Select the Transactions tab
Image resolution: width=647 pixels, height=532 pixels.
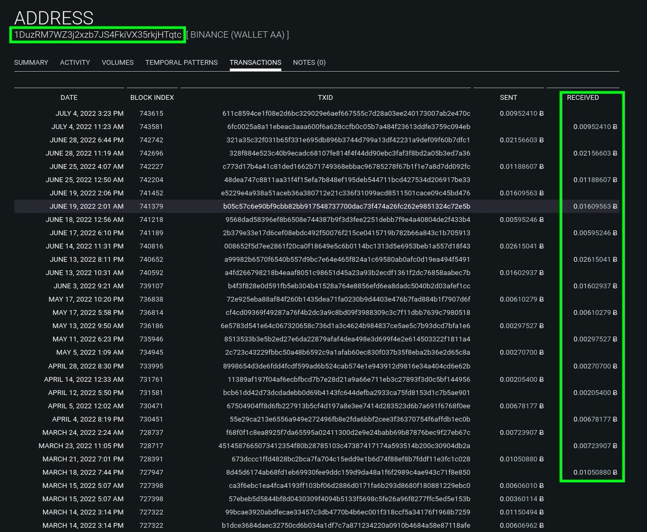coord(256,63)
